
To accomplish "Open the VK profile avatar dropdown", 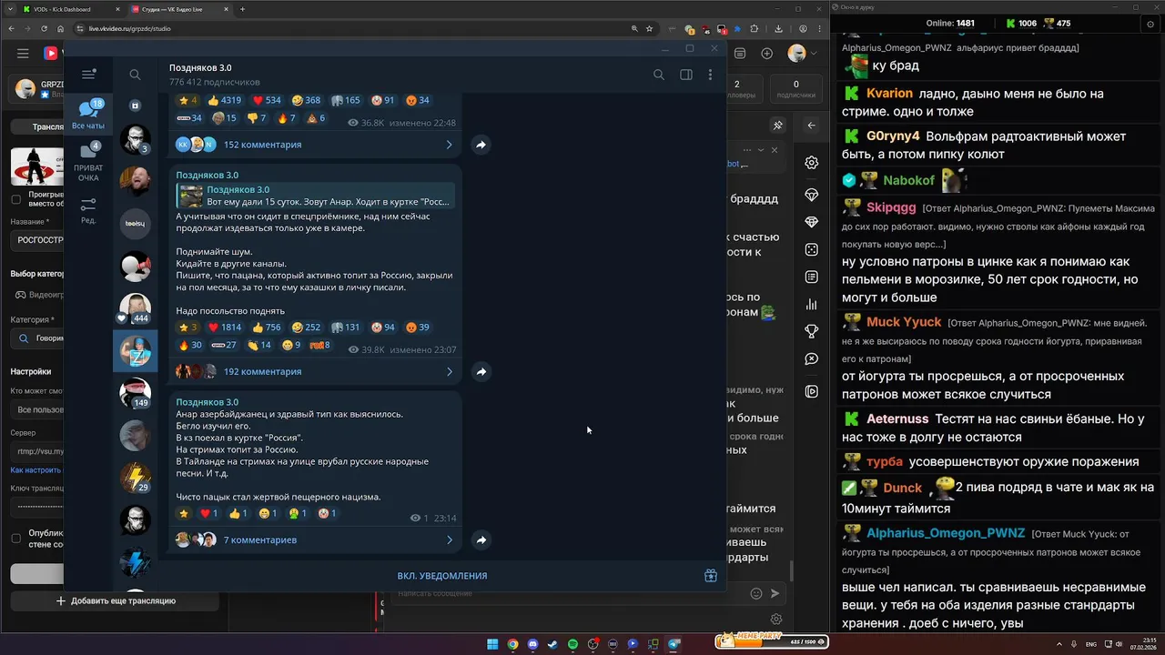I will click(x=801, y=54).
